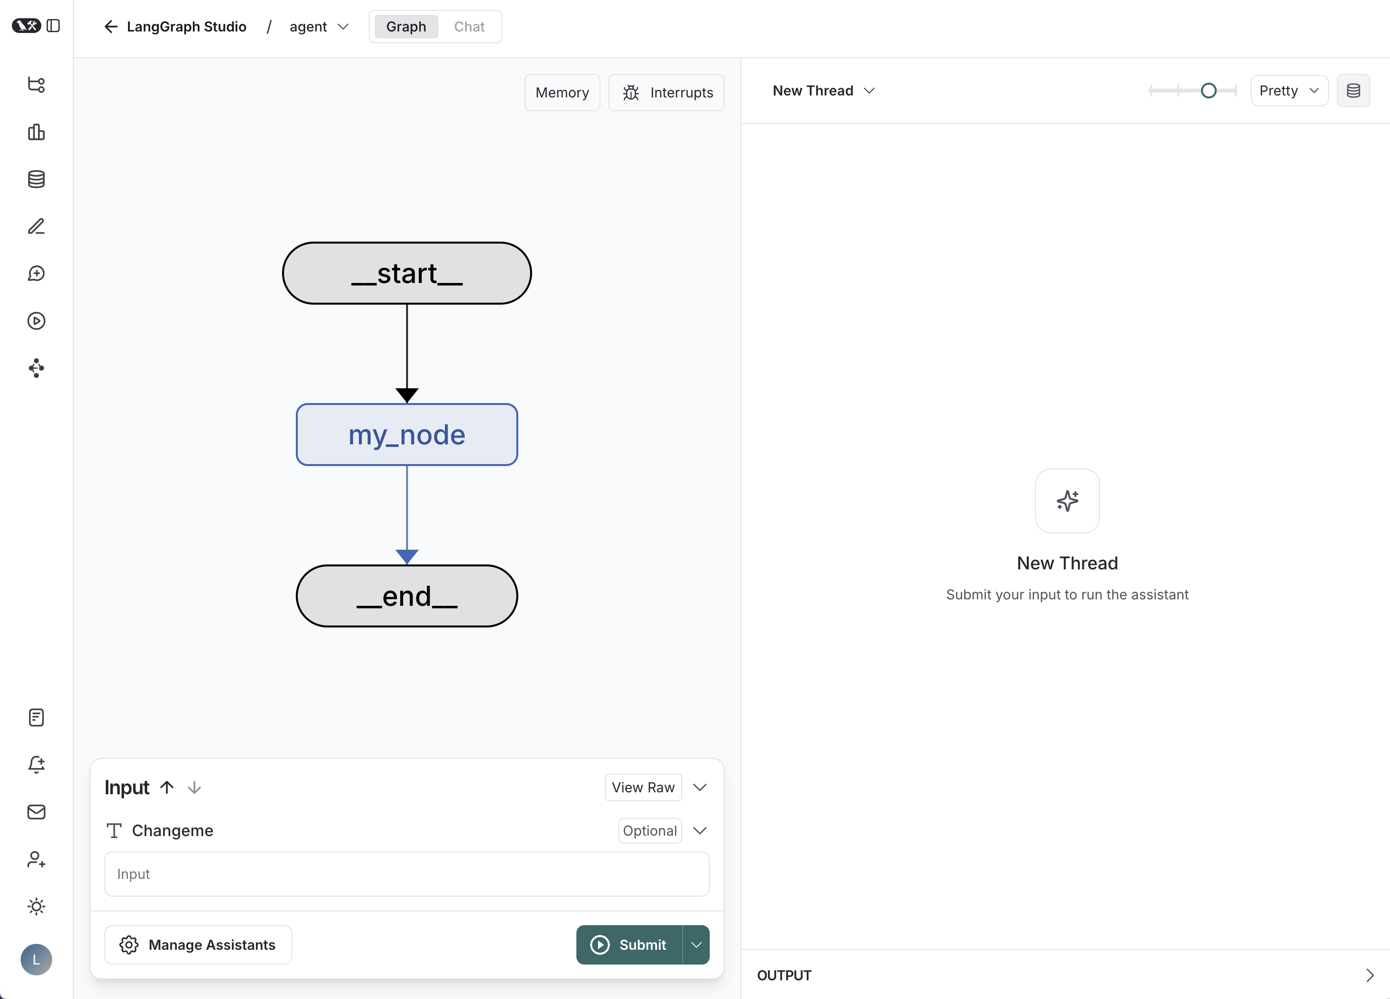Click the annotation pencil icon
This screenshot has height=999, width=1390.
36,226
